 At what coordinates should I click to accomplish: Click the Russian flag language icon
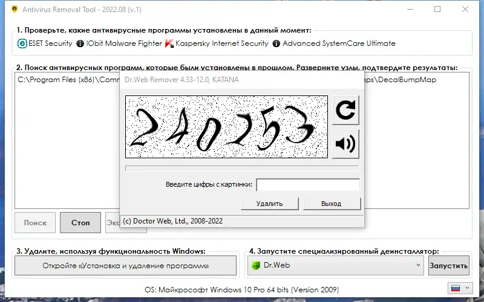[x=456, y=288]
